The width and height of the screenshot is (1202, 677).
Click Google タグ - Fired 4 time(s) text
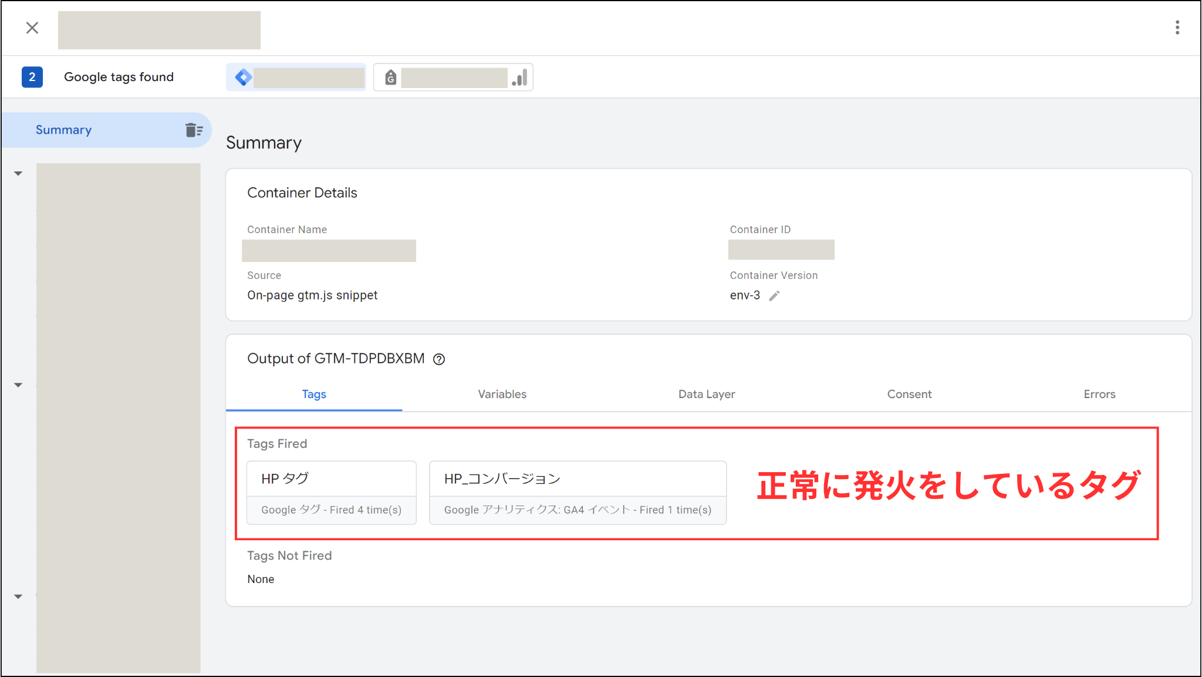point(332,510)
